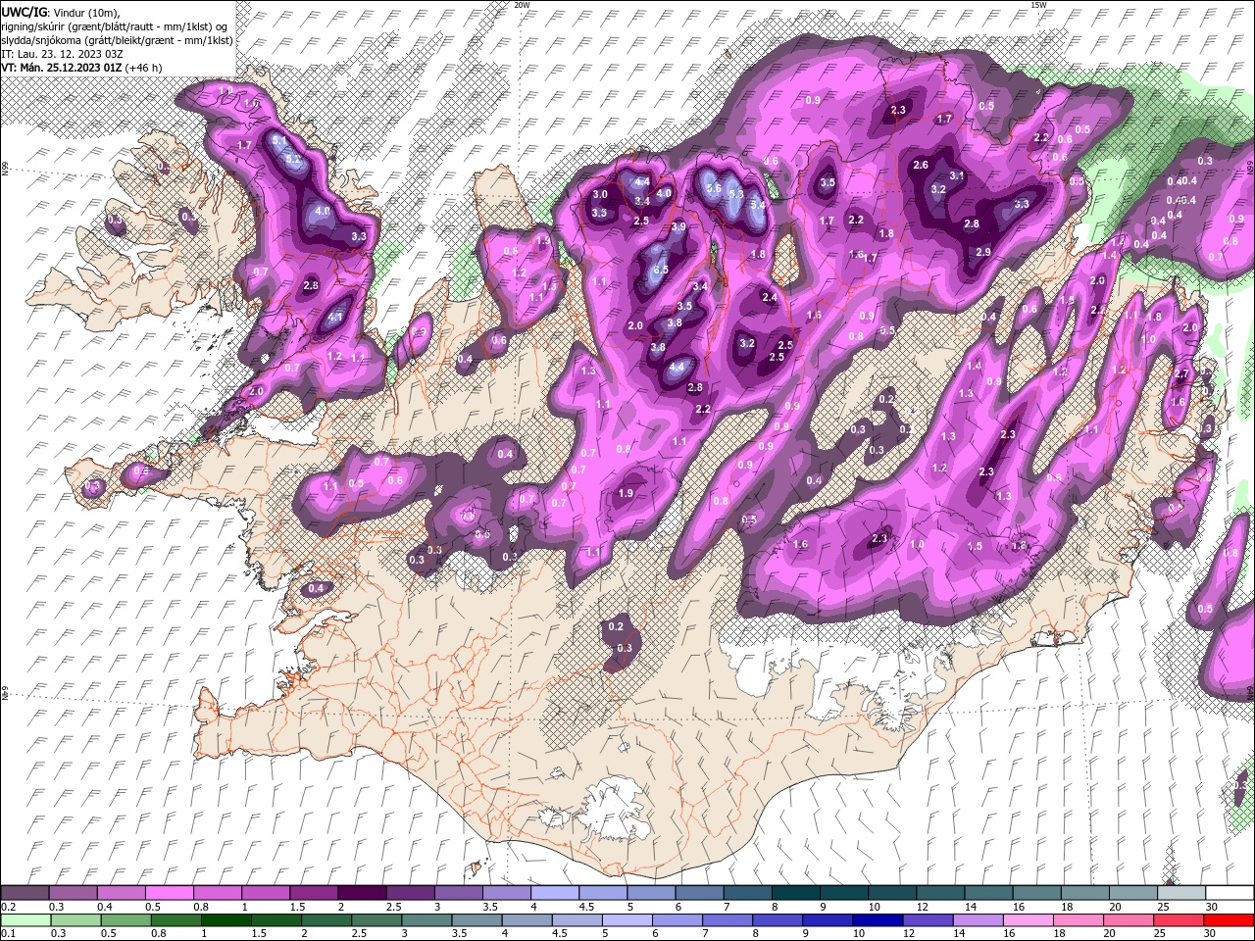
Task: Click the 'UWC/IG: Vindur (10m)' title line
Action: point(60,12)
